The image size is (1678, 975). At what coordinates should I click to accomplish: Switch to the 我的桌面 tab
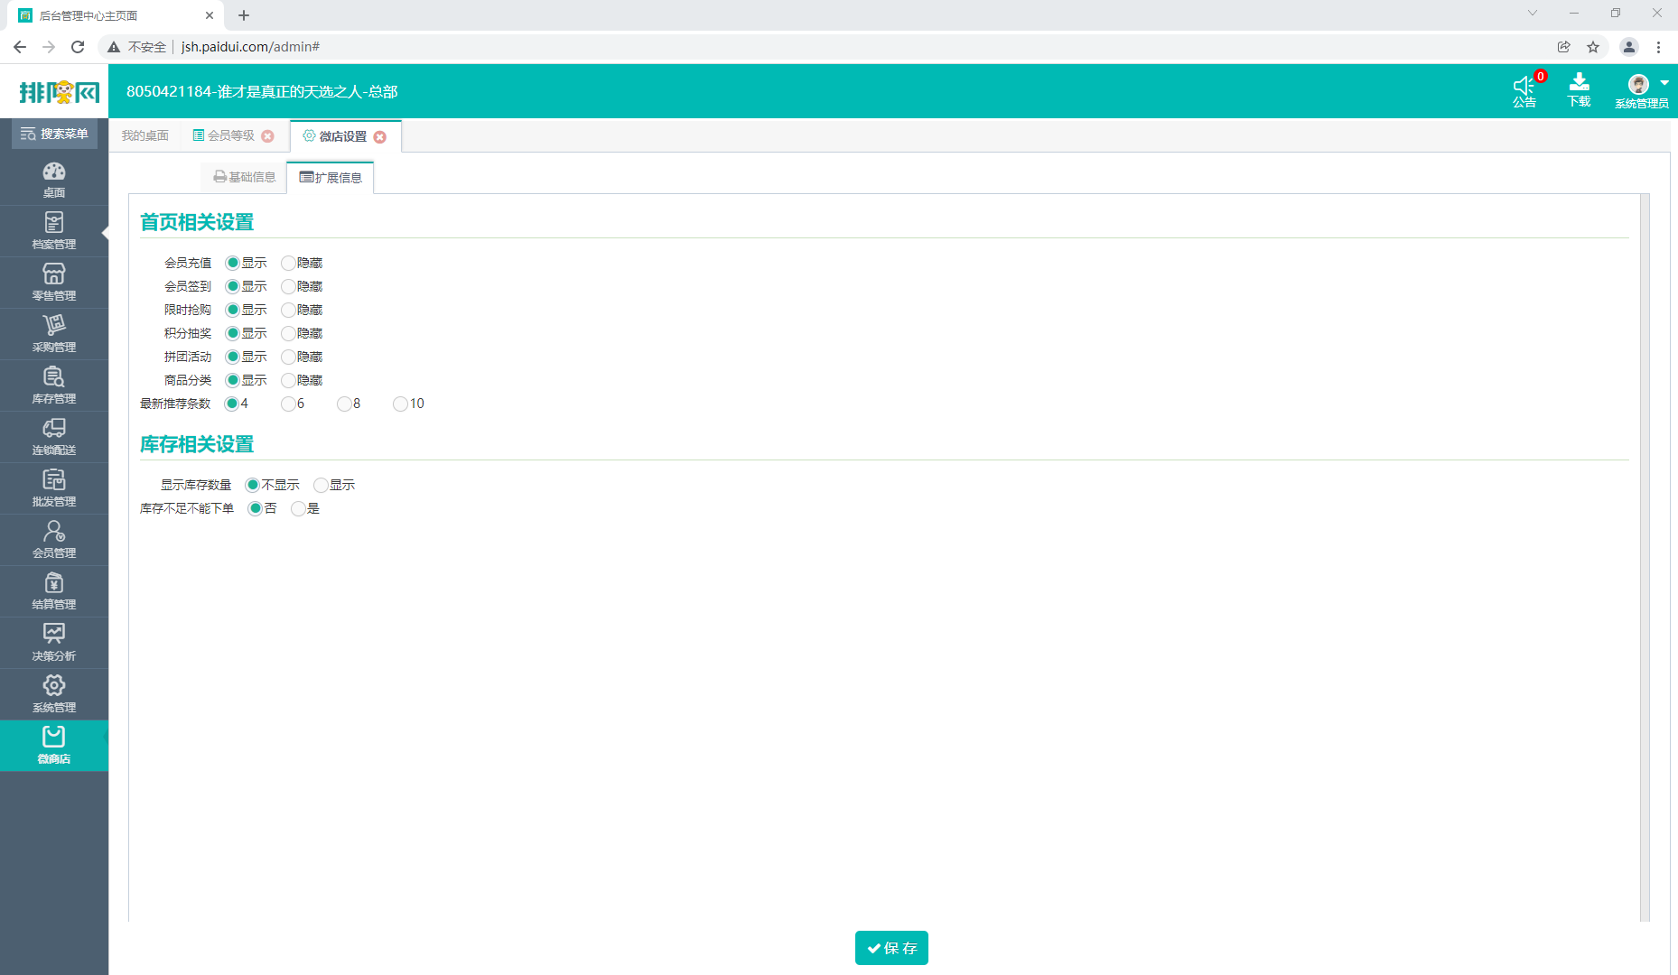(x=145, y=135)
